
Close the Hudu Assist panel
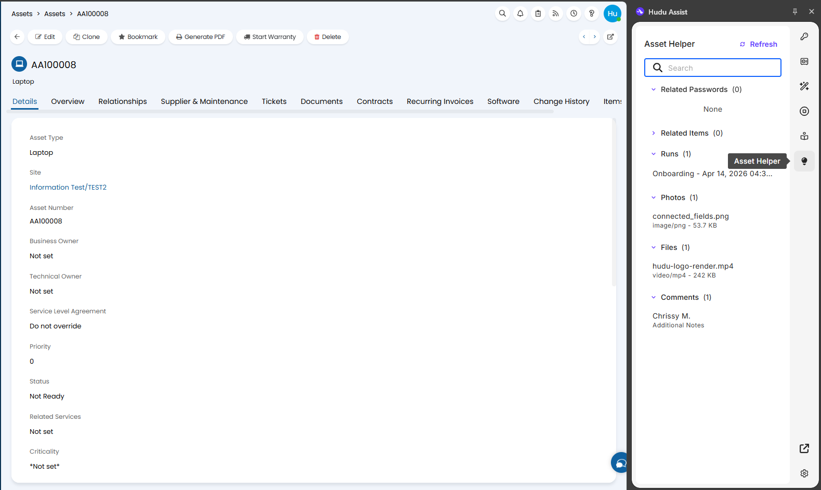[812, 11]
